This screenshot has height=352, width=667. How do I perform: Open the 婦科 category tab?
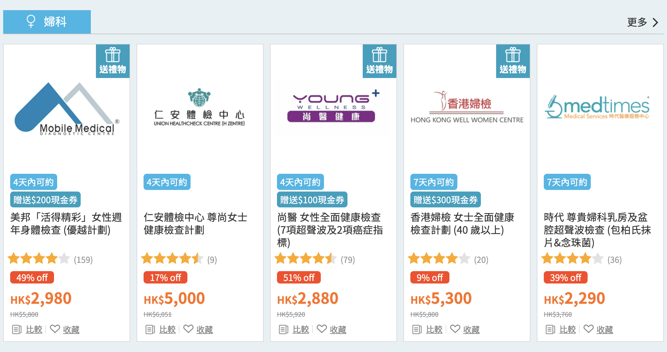coord(47,22)
